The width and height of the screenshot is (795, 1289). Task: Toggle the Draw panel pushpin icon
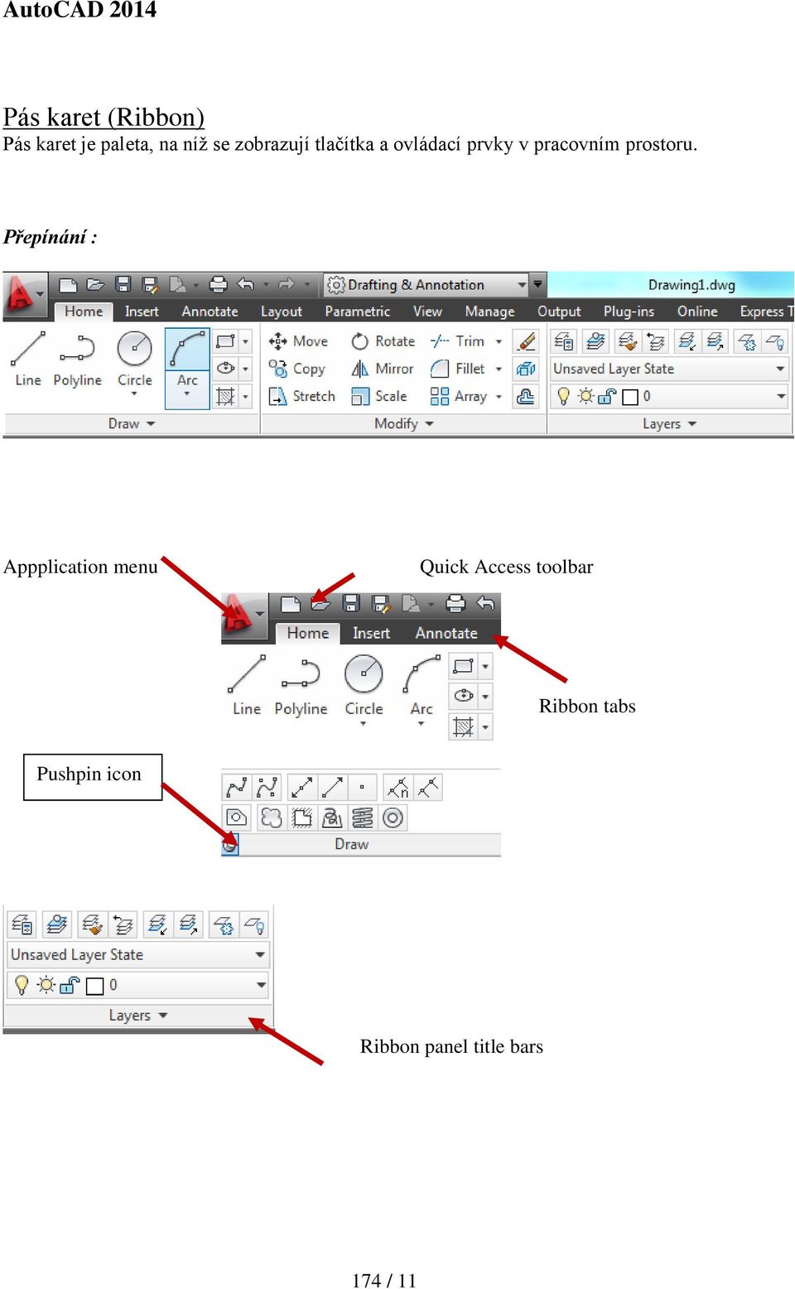tap(230, 845)
